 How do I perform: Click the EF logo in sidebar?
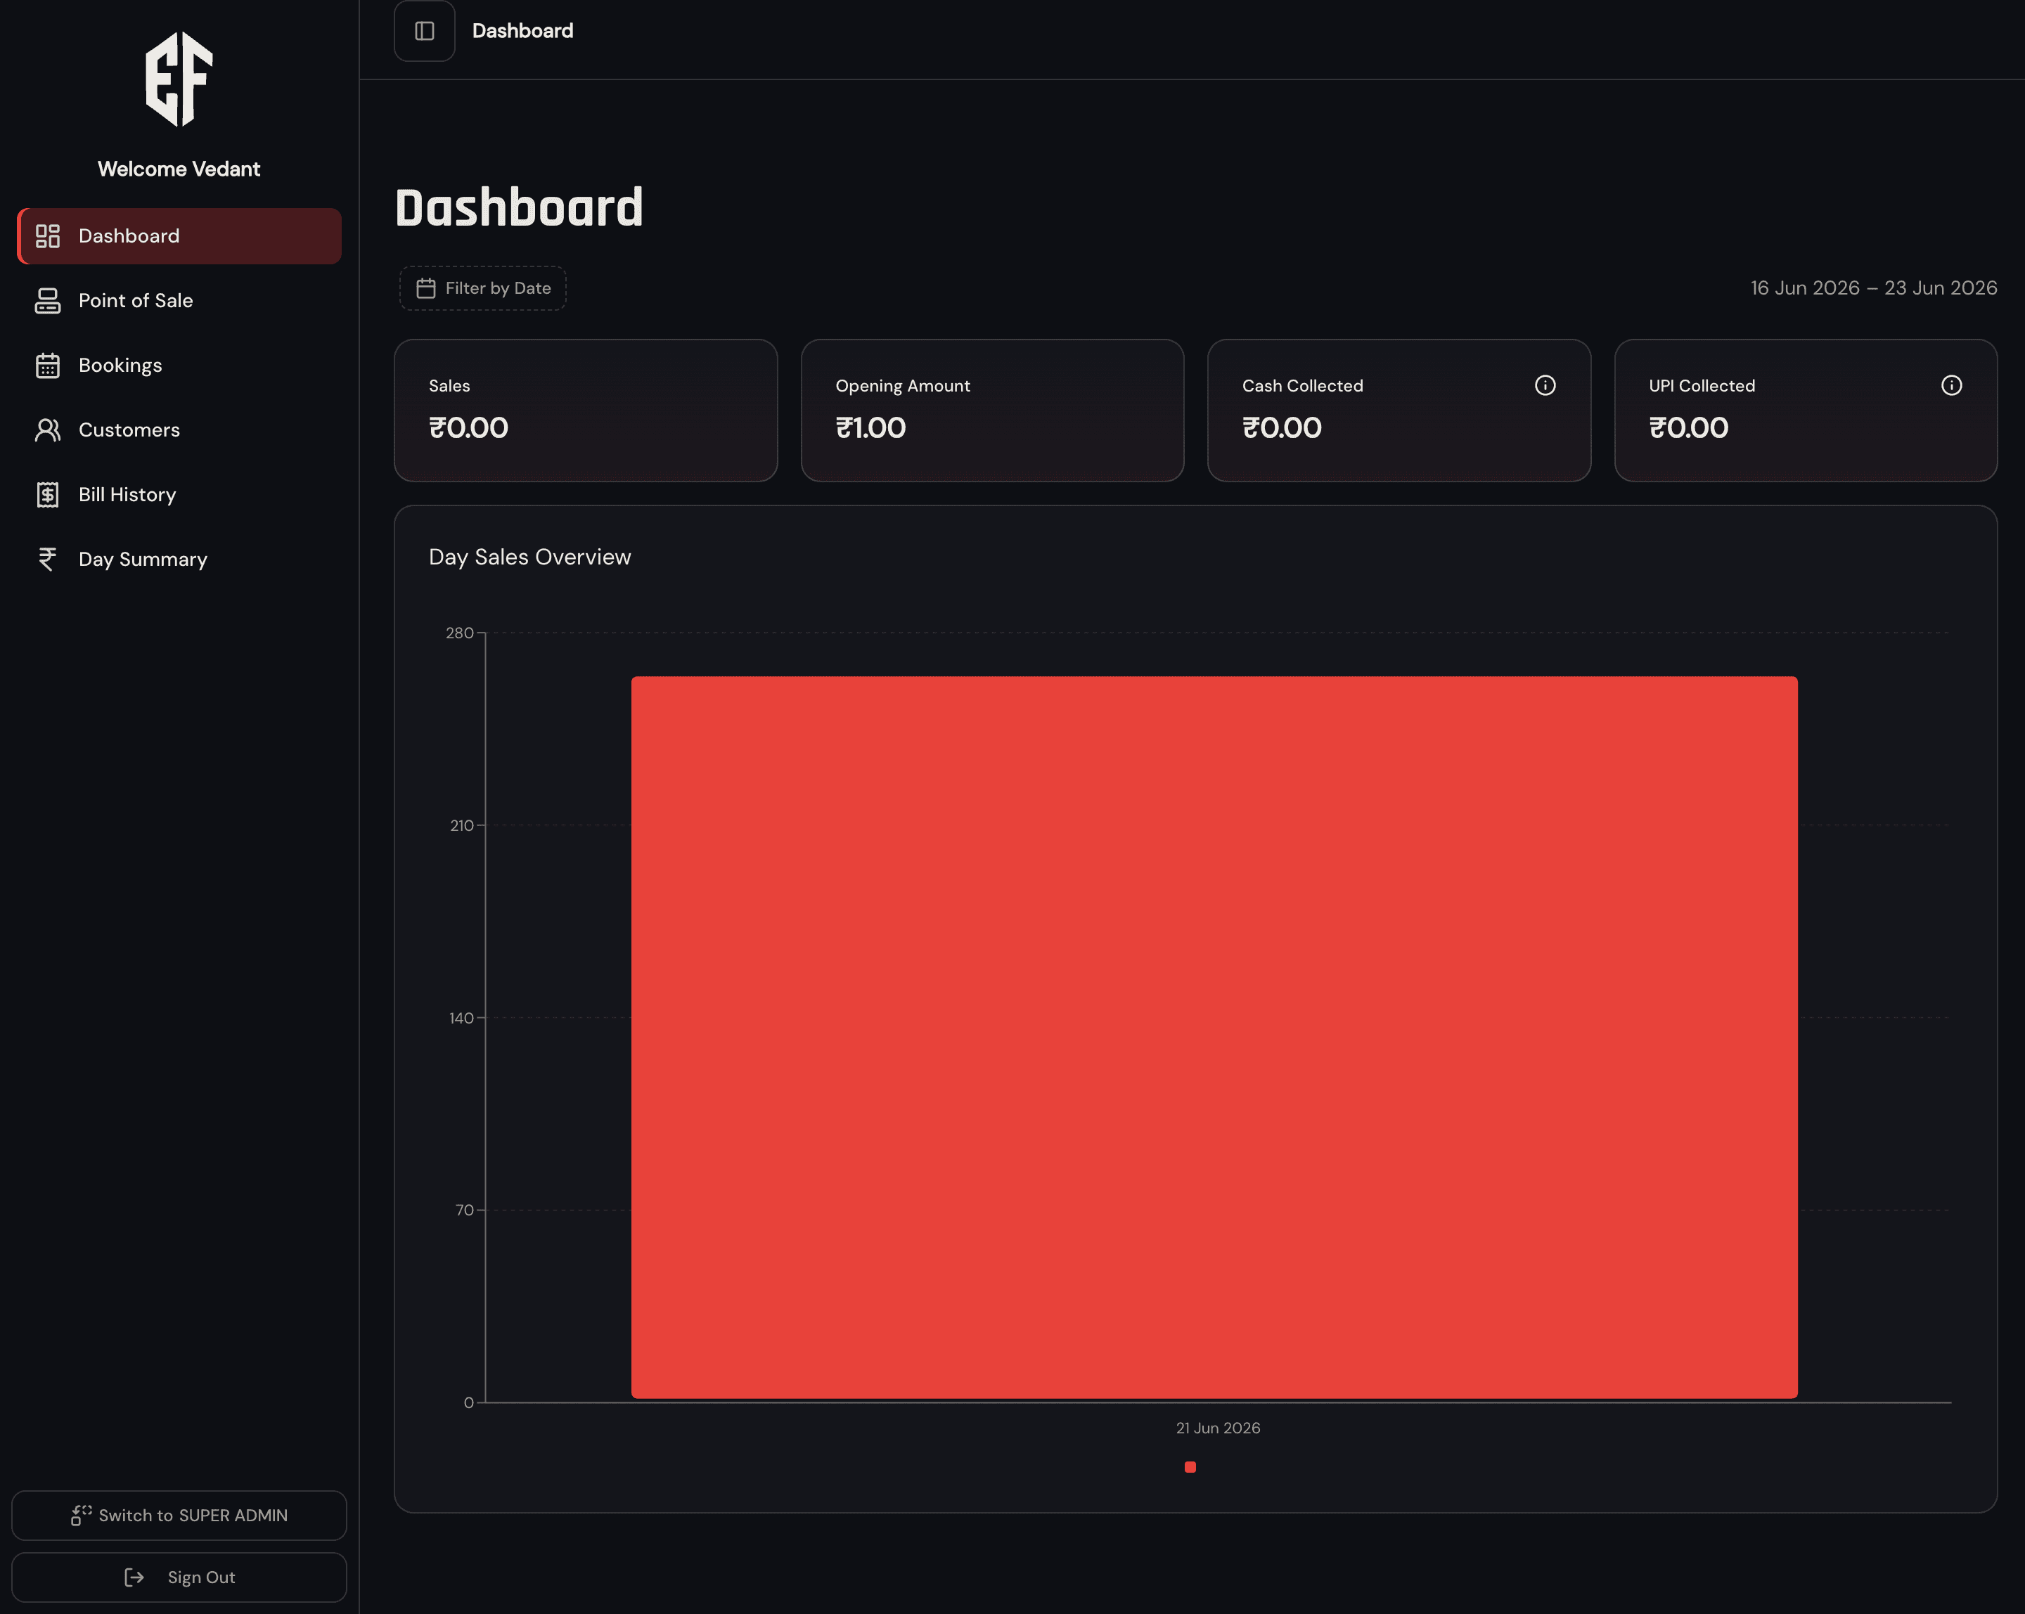pyautogui.click(x=179, y=79)
